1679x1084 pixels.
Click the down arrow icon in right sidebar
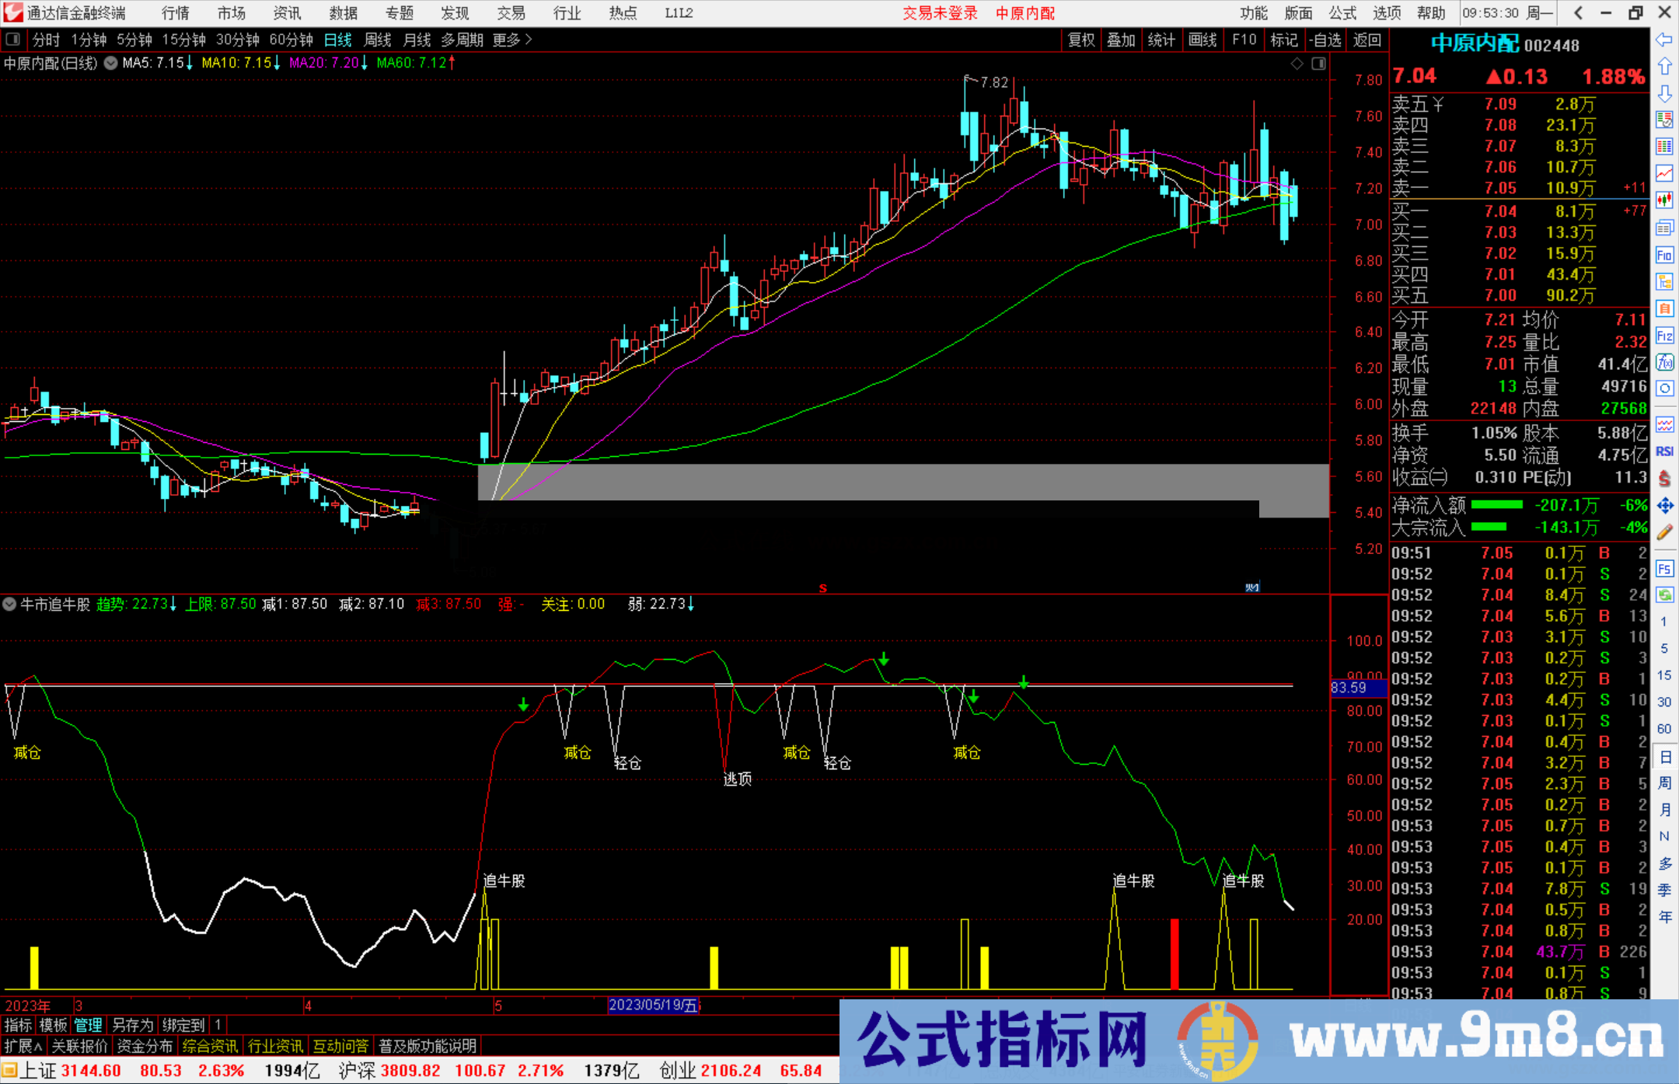tap(1664, 93)
